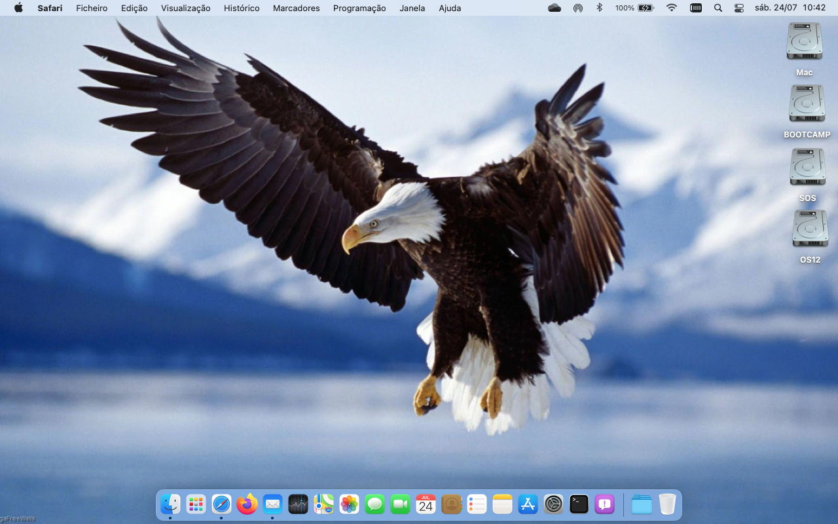This screenshot has width=838, height=524.
Task: Open the BOOTCAMP drive on desktop
Action: point(807,105)
